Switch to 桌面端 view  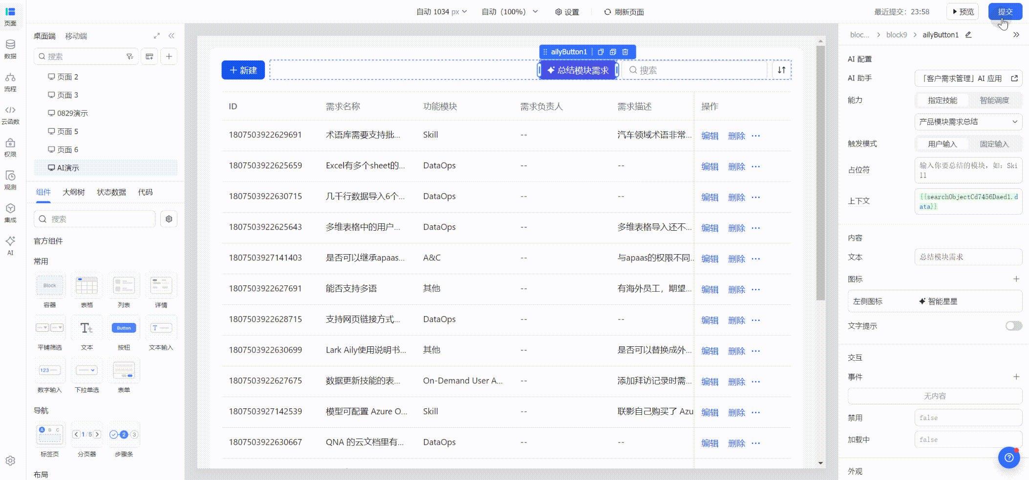(44, 36)
